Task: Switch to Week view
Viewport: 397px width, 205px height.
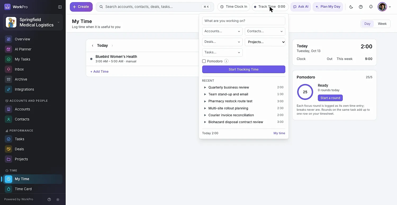Action: pyautogui.click(x=382, y=24)
